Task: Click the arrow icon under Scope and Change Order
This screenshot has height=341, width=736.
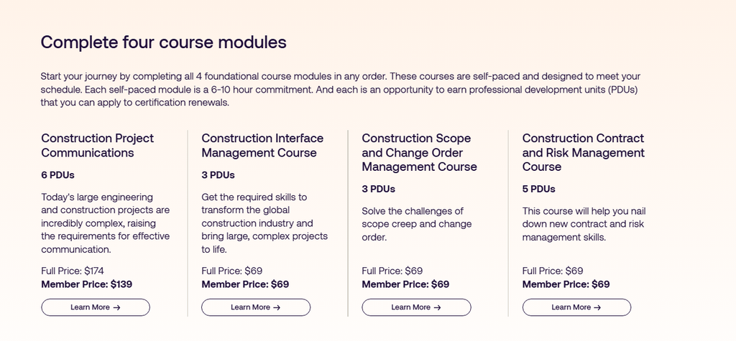Action: coord(437,307)
